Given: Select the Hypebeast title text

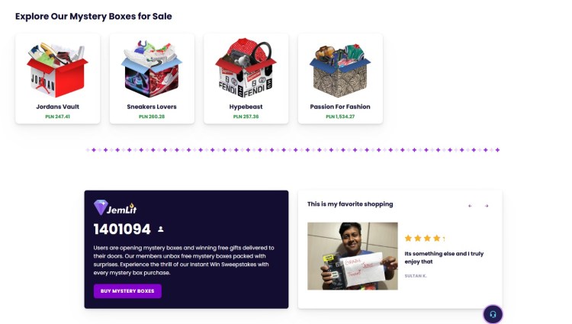Looking at the screenshot, I should (246, 107).
